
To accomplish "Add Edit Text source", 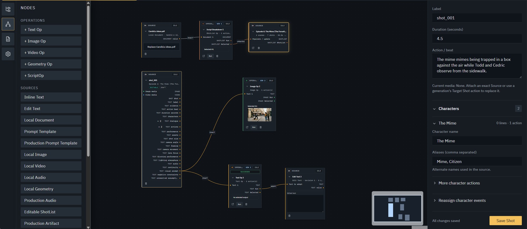I will pos(51,109).
